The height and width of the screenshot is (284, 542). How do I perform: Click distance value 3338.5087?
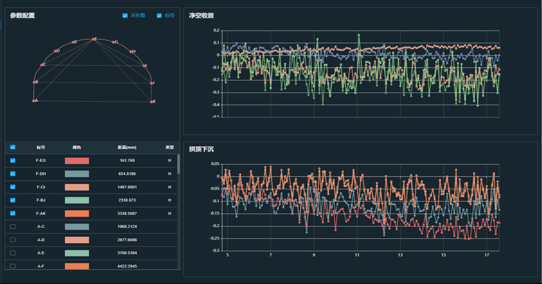(127, 213)
